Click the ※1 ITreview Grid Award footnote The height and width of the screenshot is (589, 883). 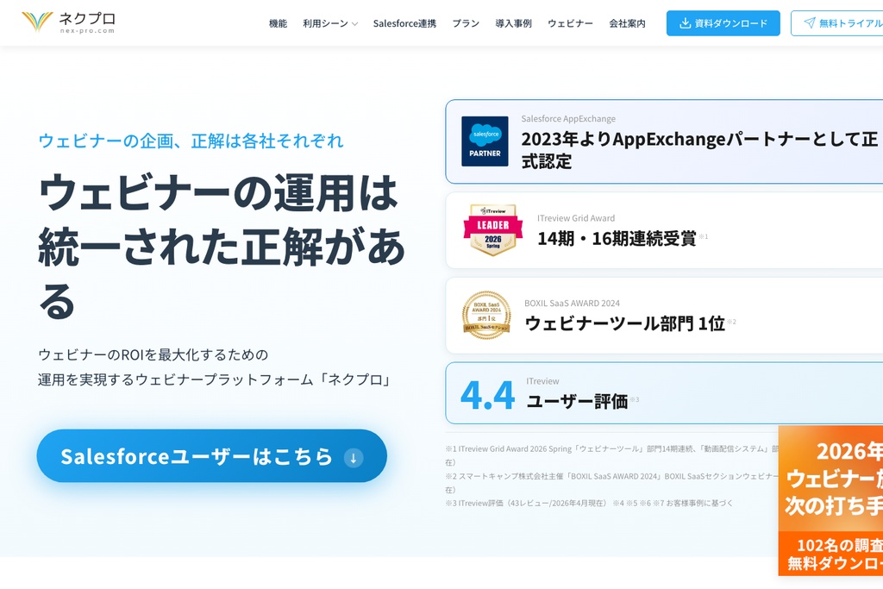pos(612,455)
